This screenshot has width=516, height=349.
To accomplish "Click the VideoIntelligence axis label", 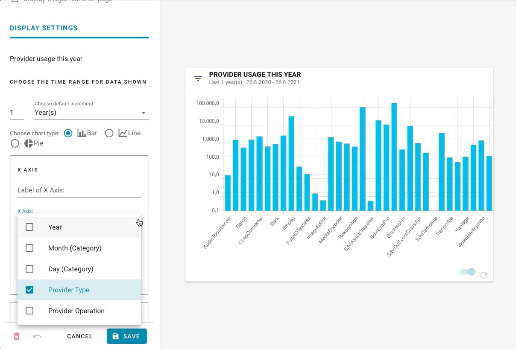I will (471, 232).
